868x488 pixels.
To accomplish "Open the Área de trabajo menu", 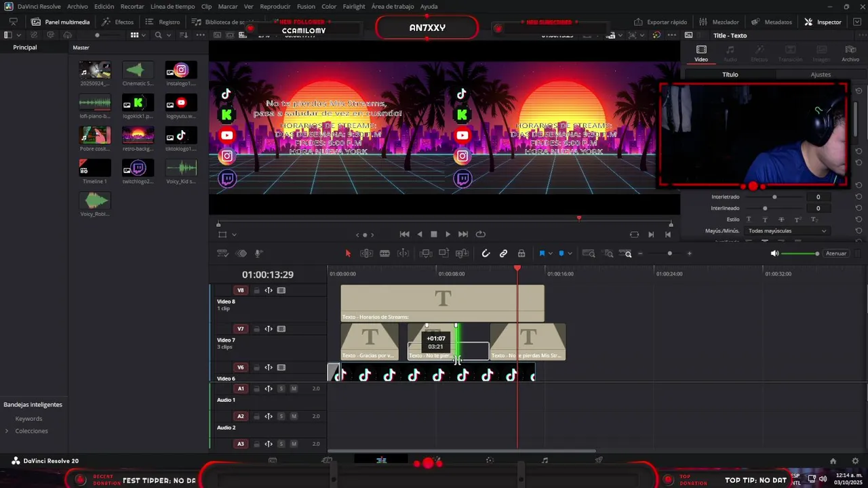I will coord(393,6).
